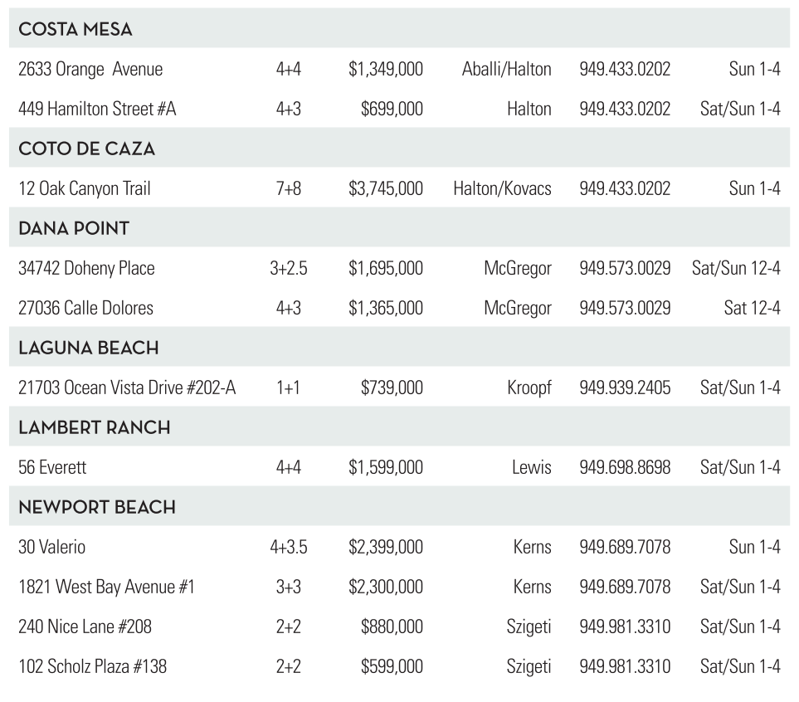The image size is (799, 702).
Task: Open the 30 Valerio listing
Action: (x=51, y=548)
